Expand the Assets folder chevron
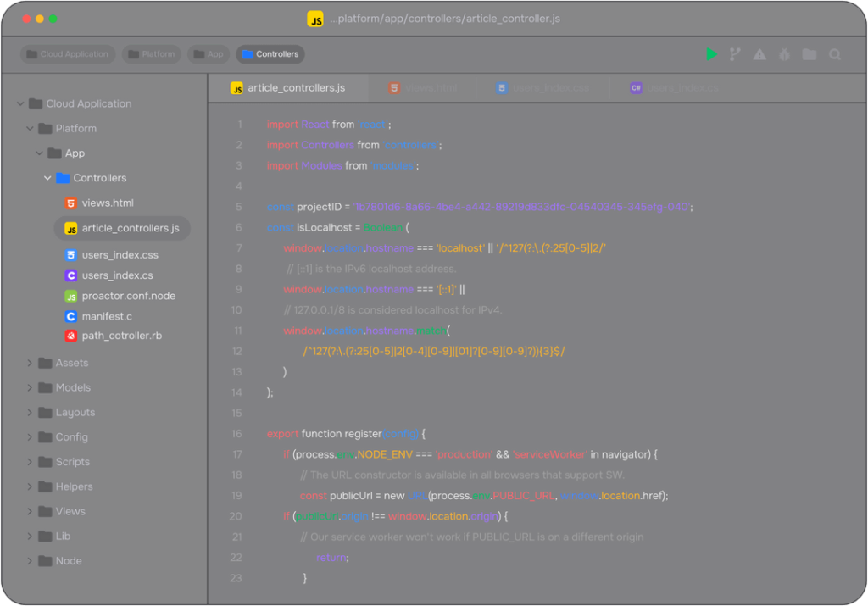 [30, 363]
